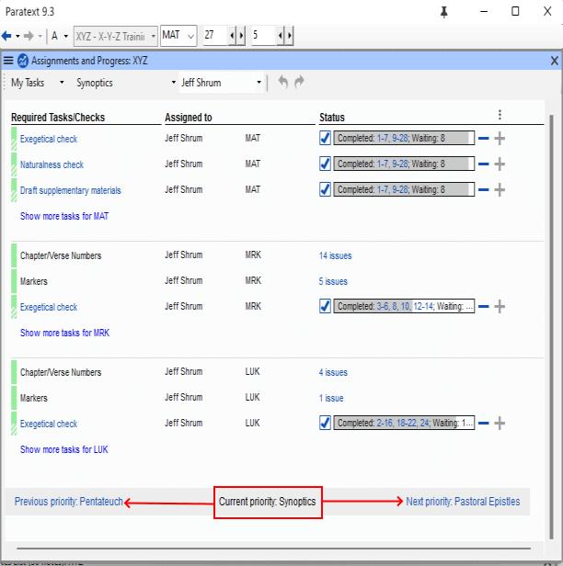
Task: Click Draft supplementary materials progress bar
Action: (404, 189)
